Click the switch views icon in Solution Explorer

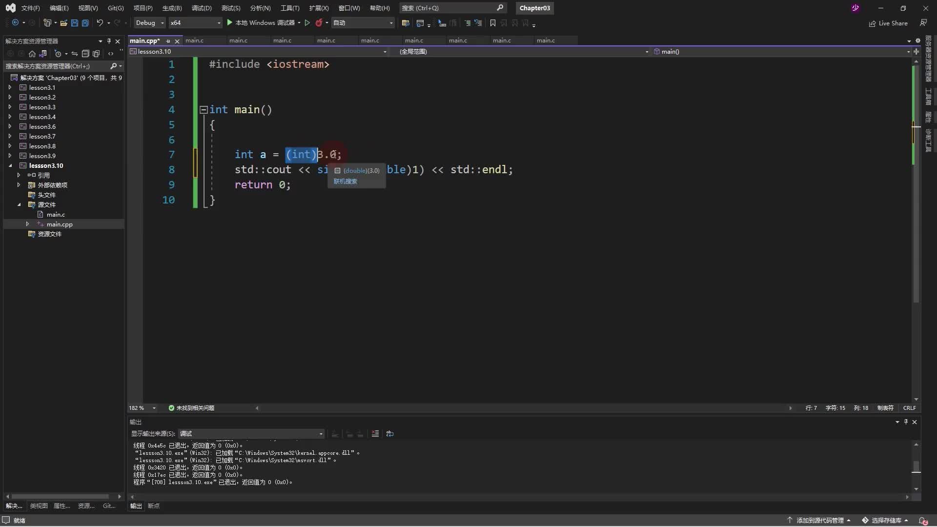click(43, 54)
